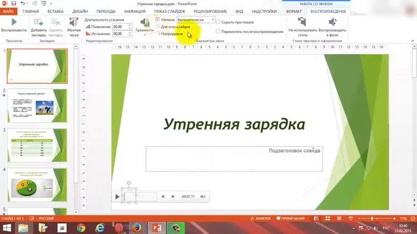
Task: Select slide 3 thumbnail with table
Action: tap(37, 145)
